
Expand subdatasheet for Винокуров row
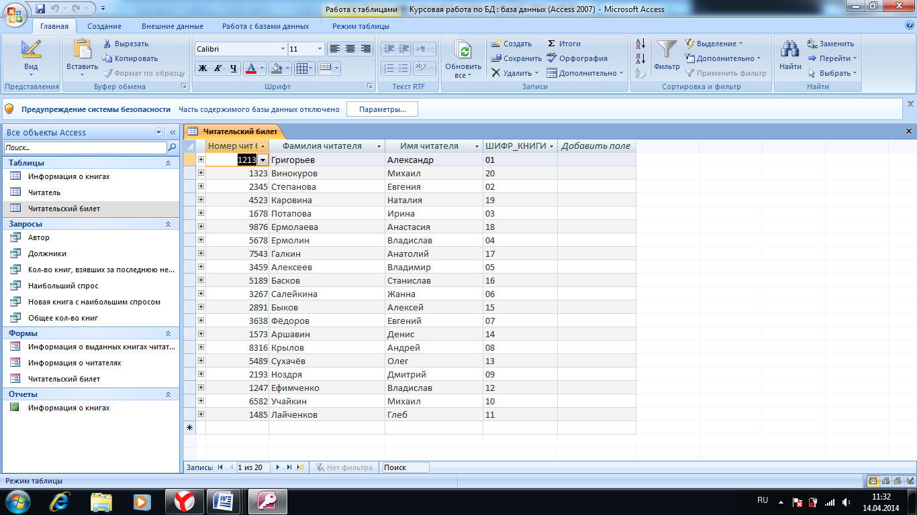pos(201,173)
